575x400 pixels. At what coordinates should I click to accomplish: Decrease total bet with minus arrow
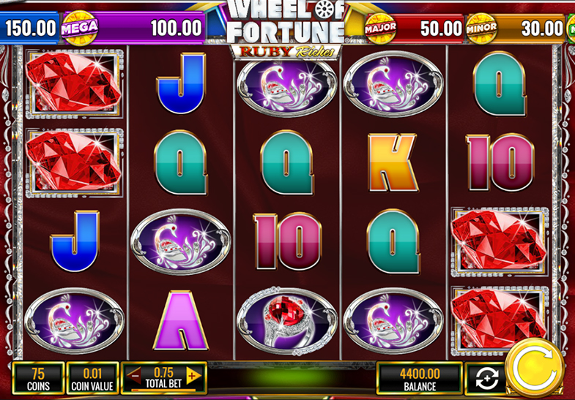pos(135,375)
